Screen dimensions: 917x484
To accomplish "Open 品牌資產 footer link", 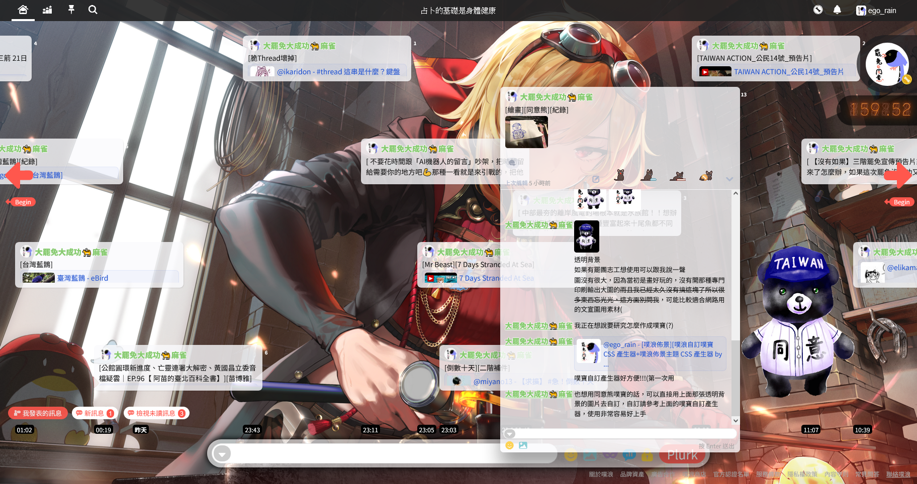I will pyautogui.click(x=632, y=474).
